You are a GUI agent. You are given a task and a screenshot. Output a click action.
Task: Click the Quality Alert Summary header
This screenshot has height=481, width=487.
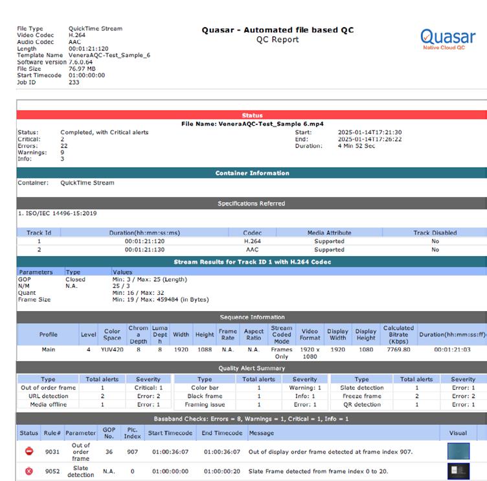point(251,368)
